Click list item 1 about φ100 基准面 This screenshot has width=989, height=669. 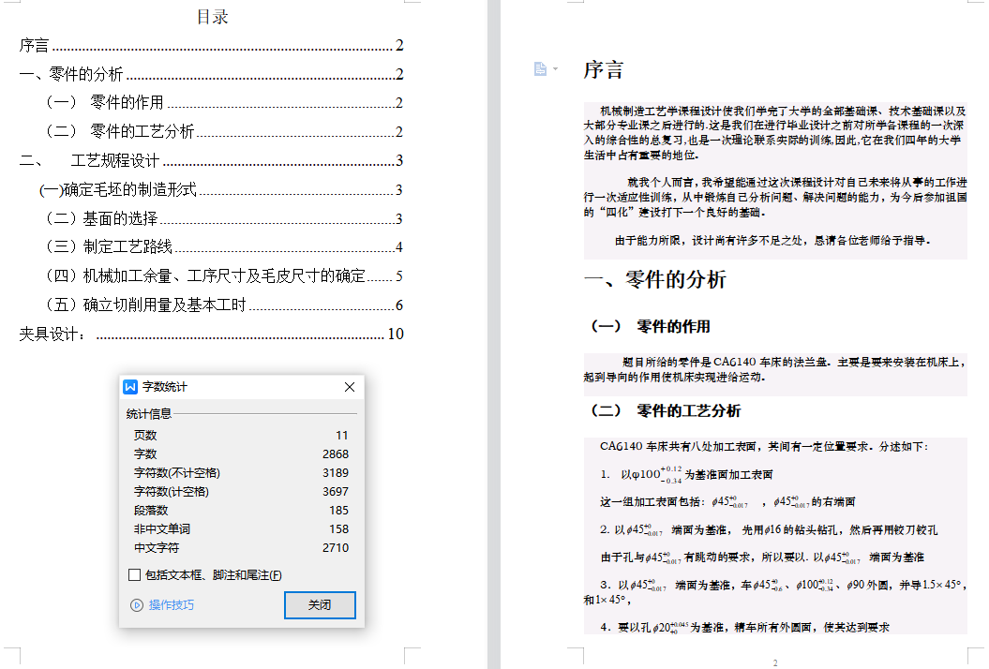pos(686,474)
